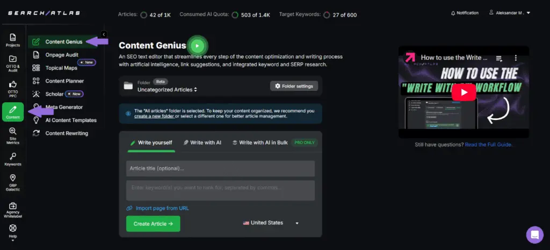This screenshot has width=550, height=250.
Task: Open the Projects sidebar icon
Action: pos(13,40)
